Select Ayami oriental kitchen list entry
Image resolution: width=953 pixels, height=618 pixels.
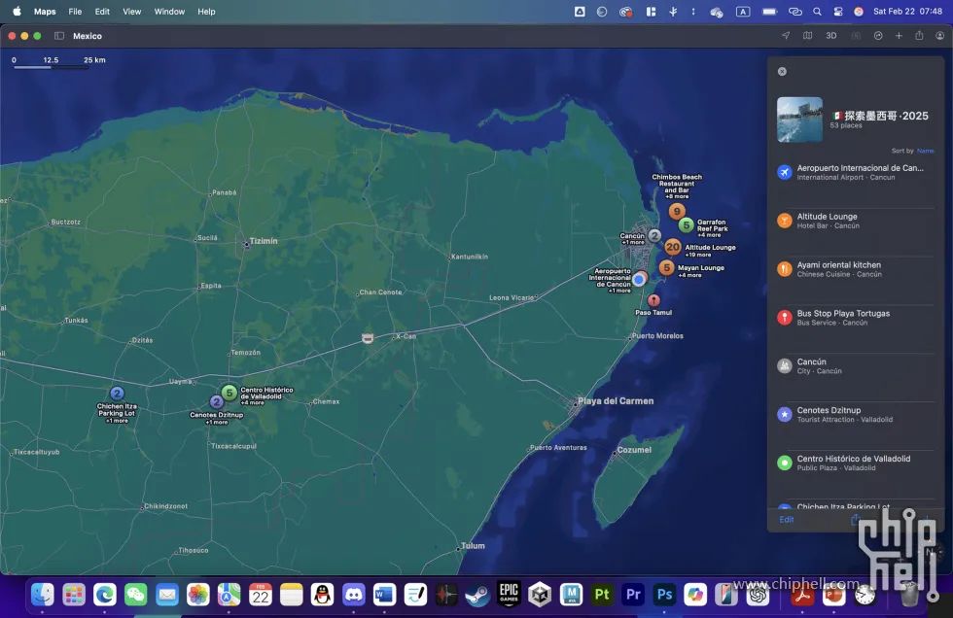[x=855, y=269]
